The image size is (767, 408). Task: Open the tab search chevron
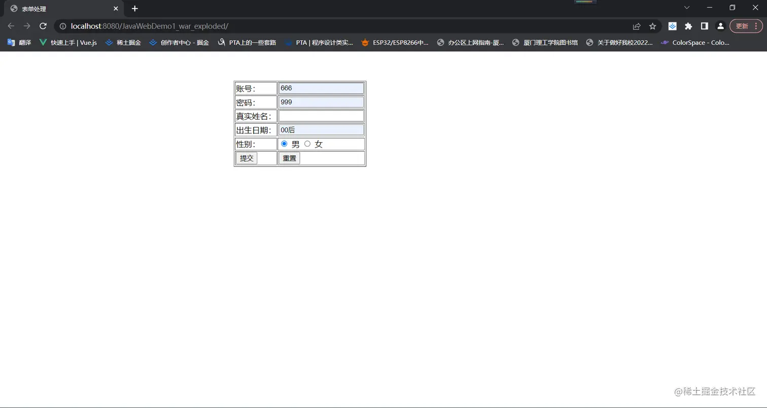(687, 8)
